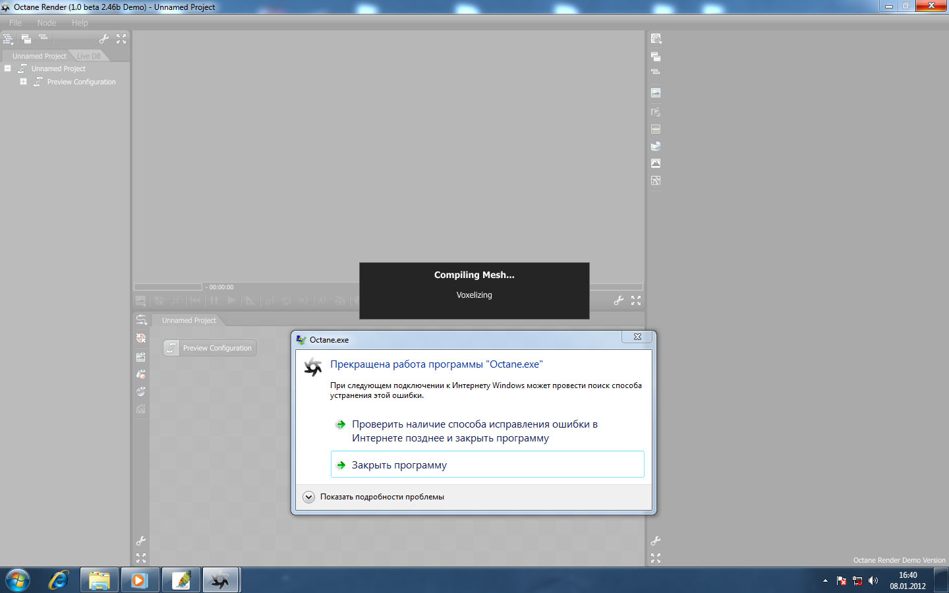The image size is (949, 593).
Task: Click the restart render button
Action: coord(195,300)
